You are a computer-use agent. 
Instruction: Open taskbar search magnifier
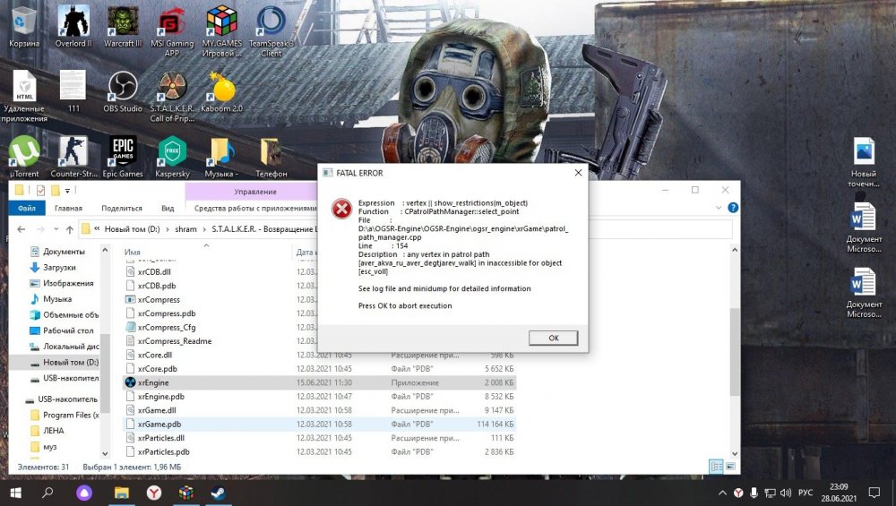48,493
